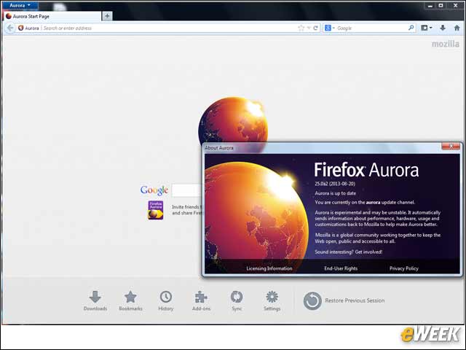Focus the Search or enter address field
The image size is (466, 350).
(170, 28)
